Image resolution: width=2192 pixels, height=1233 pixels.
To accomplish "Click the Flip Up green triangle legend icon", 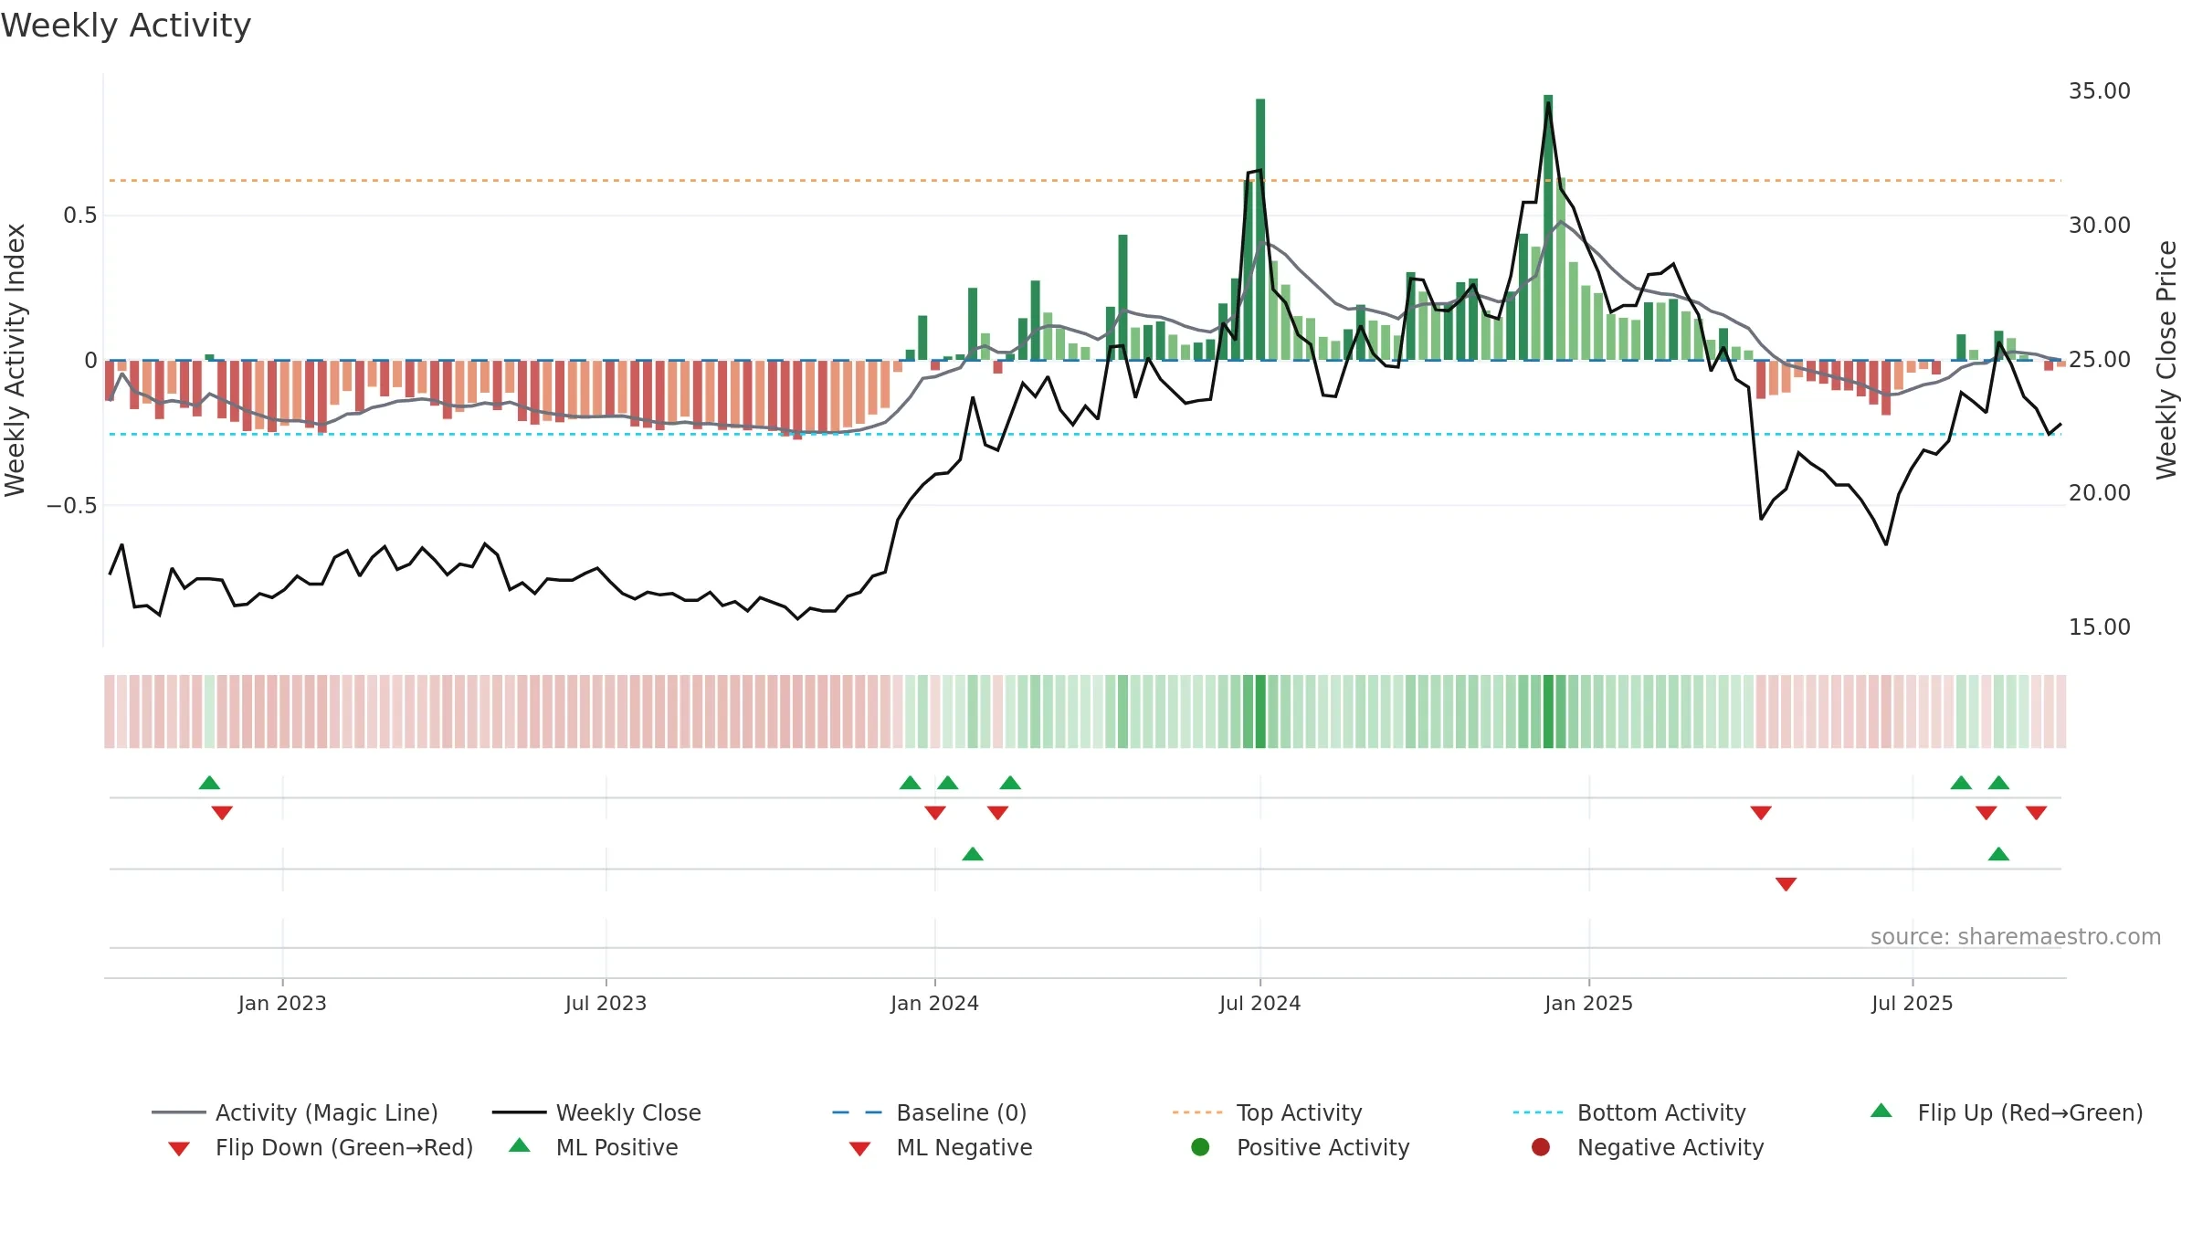I will tap(1881, 1111).
